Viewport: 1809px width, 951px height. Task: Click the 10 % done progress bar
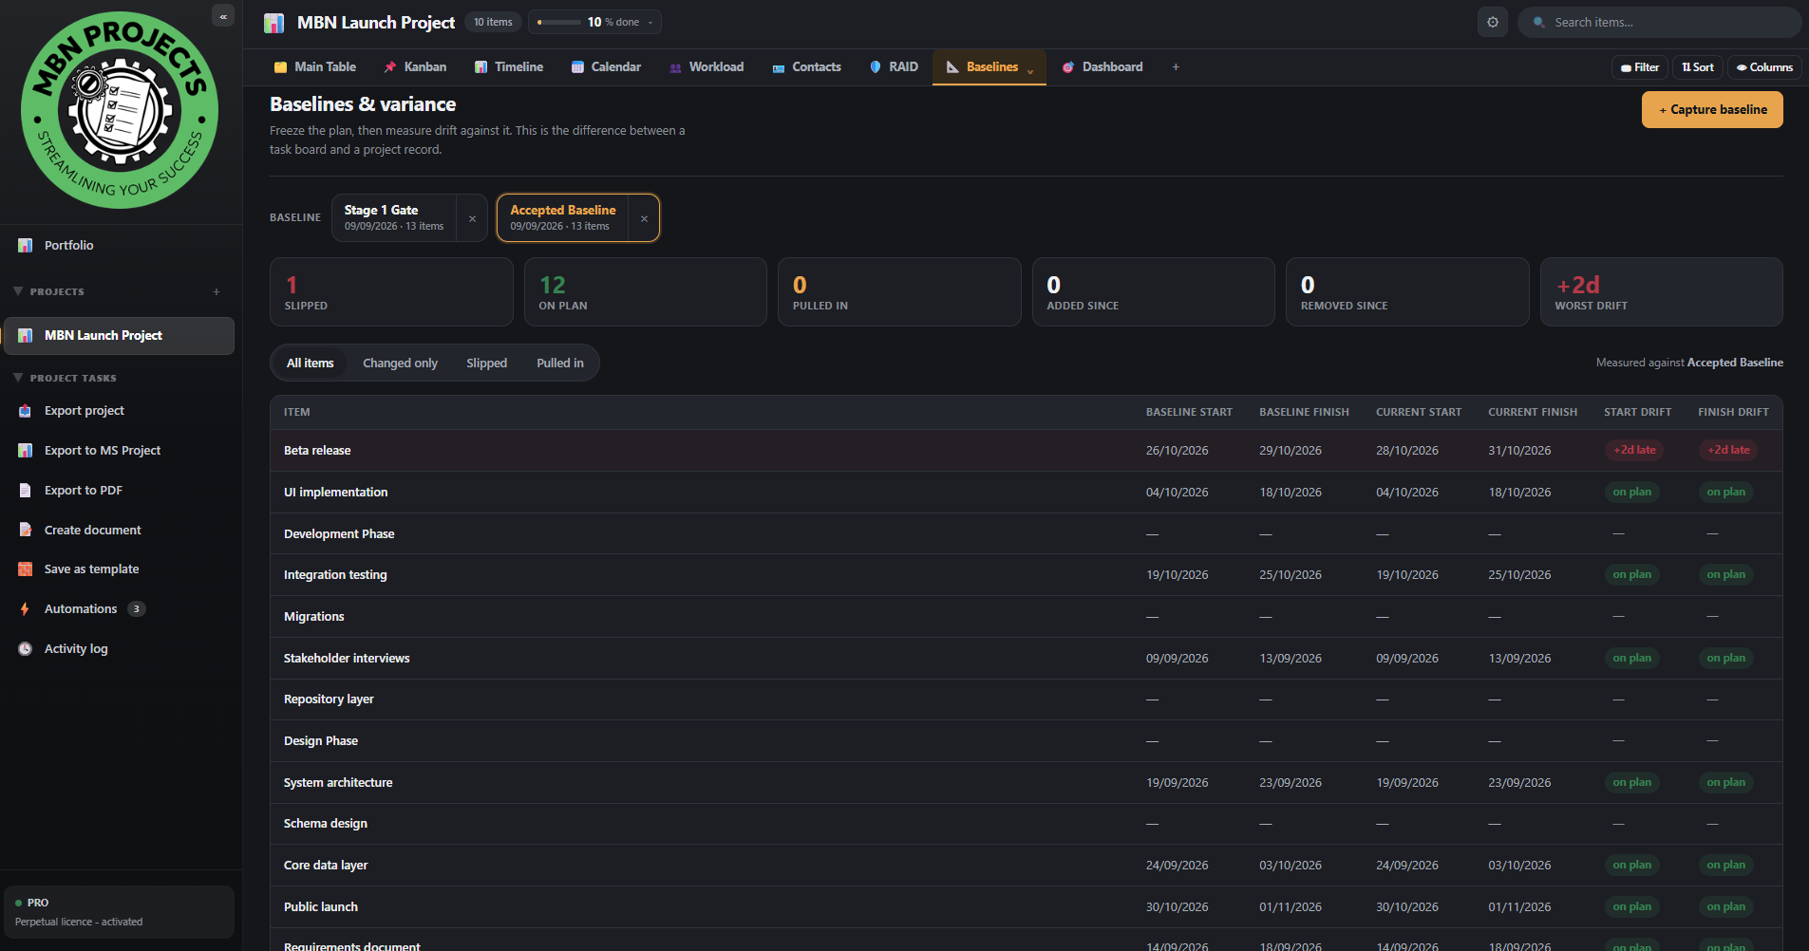click(x=559, y=23)
